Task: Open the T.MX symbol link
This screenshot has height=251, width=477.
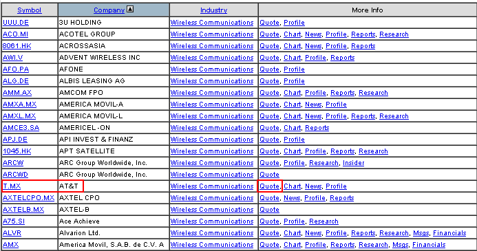Action: [x=12, y=186]
